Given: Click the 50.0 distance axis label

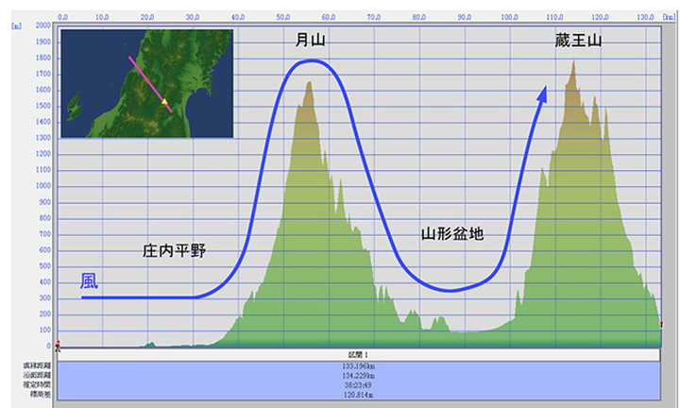Looking at the screenshot, I should pos(283,17).
